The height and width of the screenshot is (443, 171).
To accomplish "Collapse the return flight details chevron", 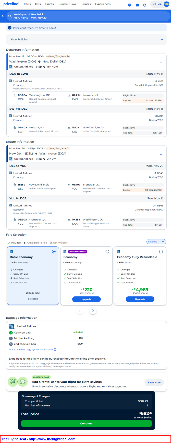I will coord(161,154).
